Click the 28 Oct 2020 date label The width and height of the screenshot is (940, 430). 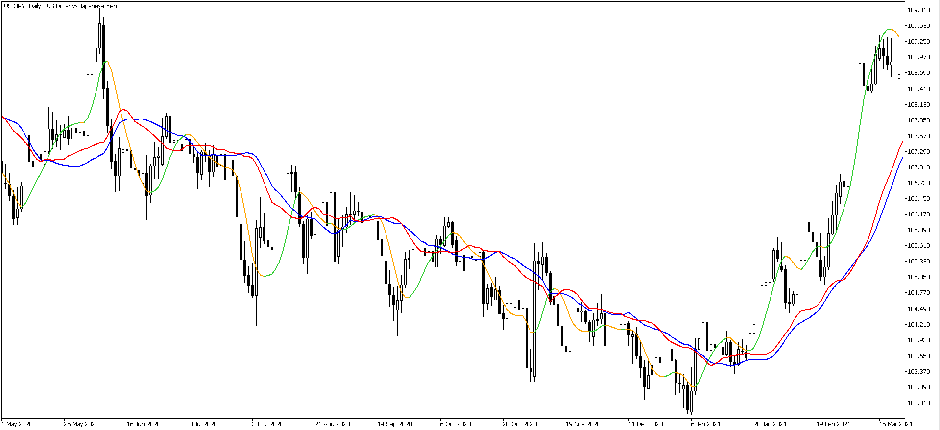[x=520, y=424]
